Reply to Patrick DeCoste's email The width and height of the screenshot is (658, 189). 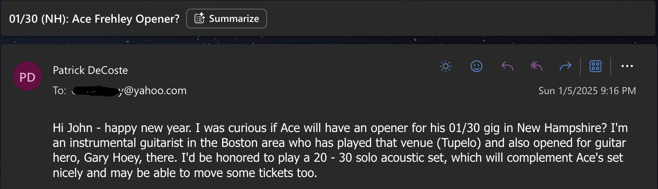[507, 66]
